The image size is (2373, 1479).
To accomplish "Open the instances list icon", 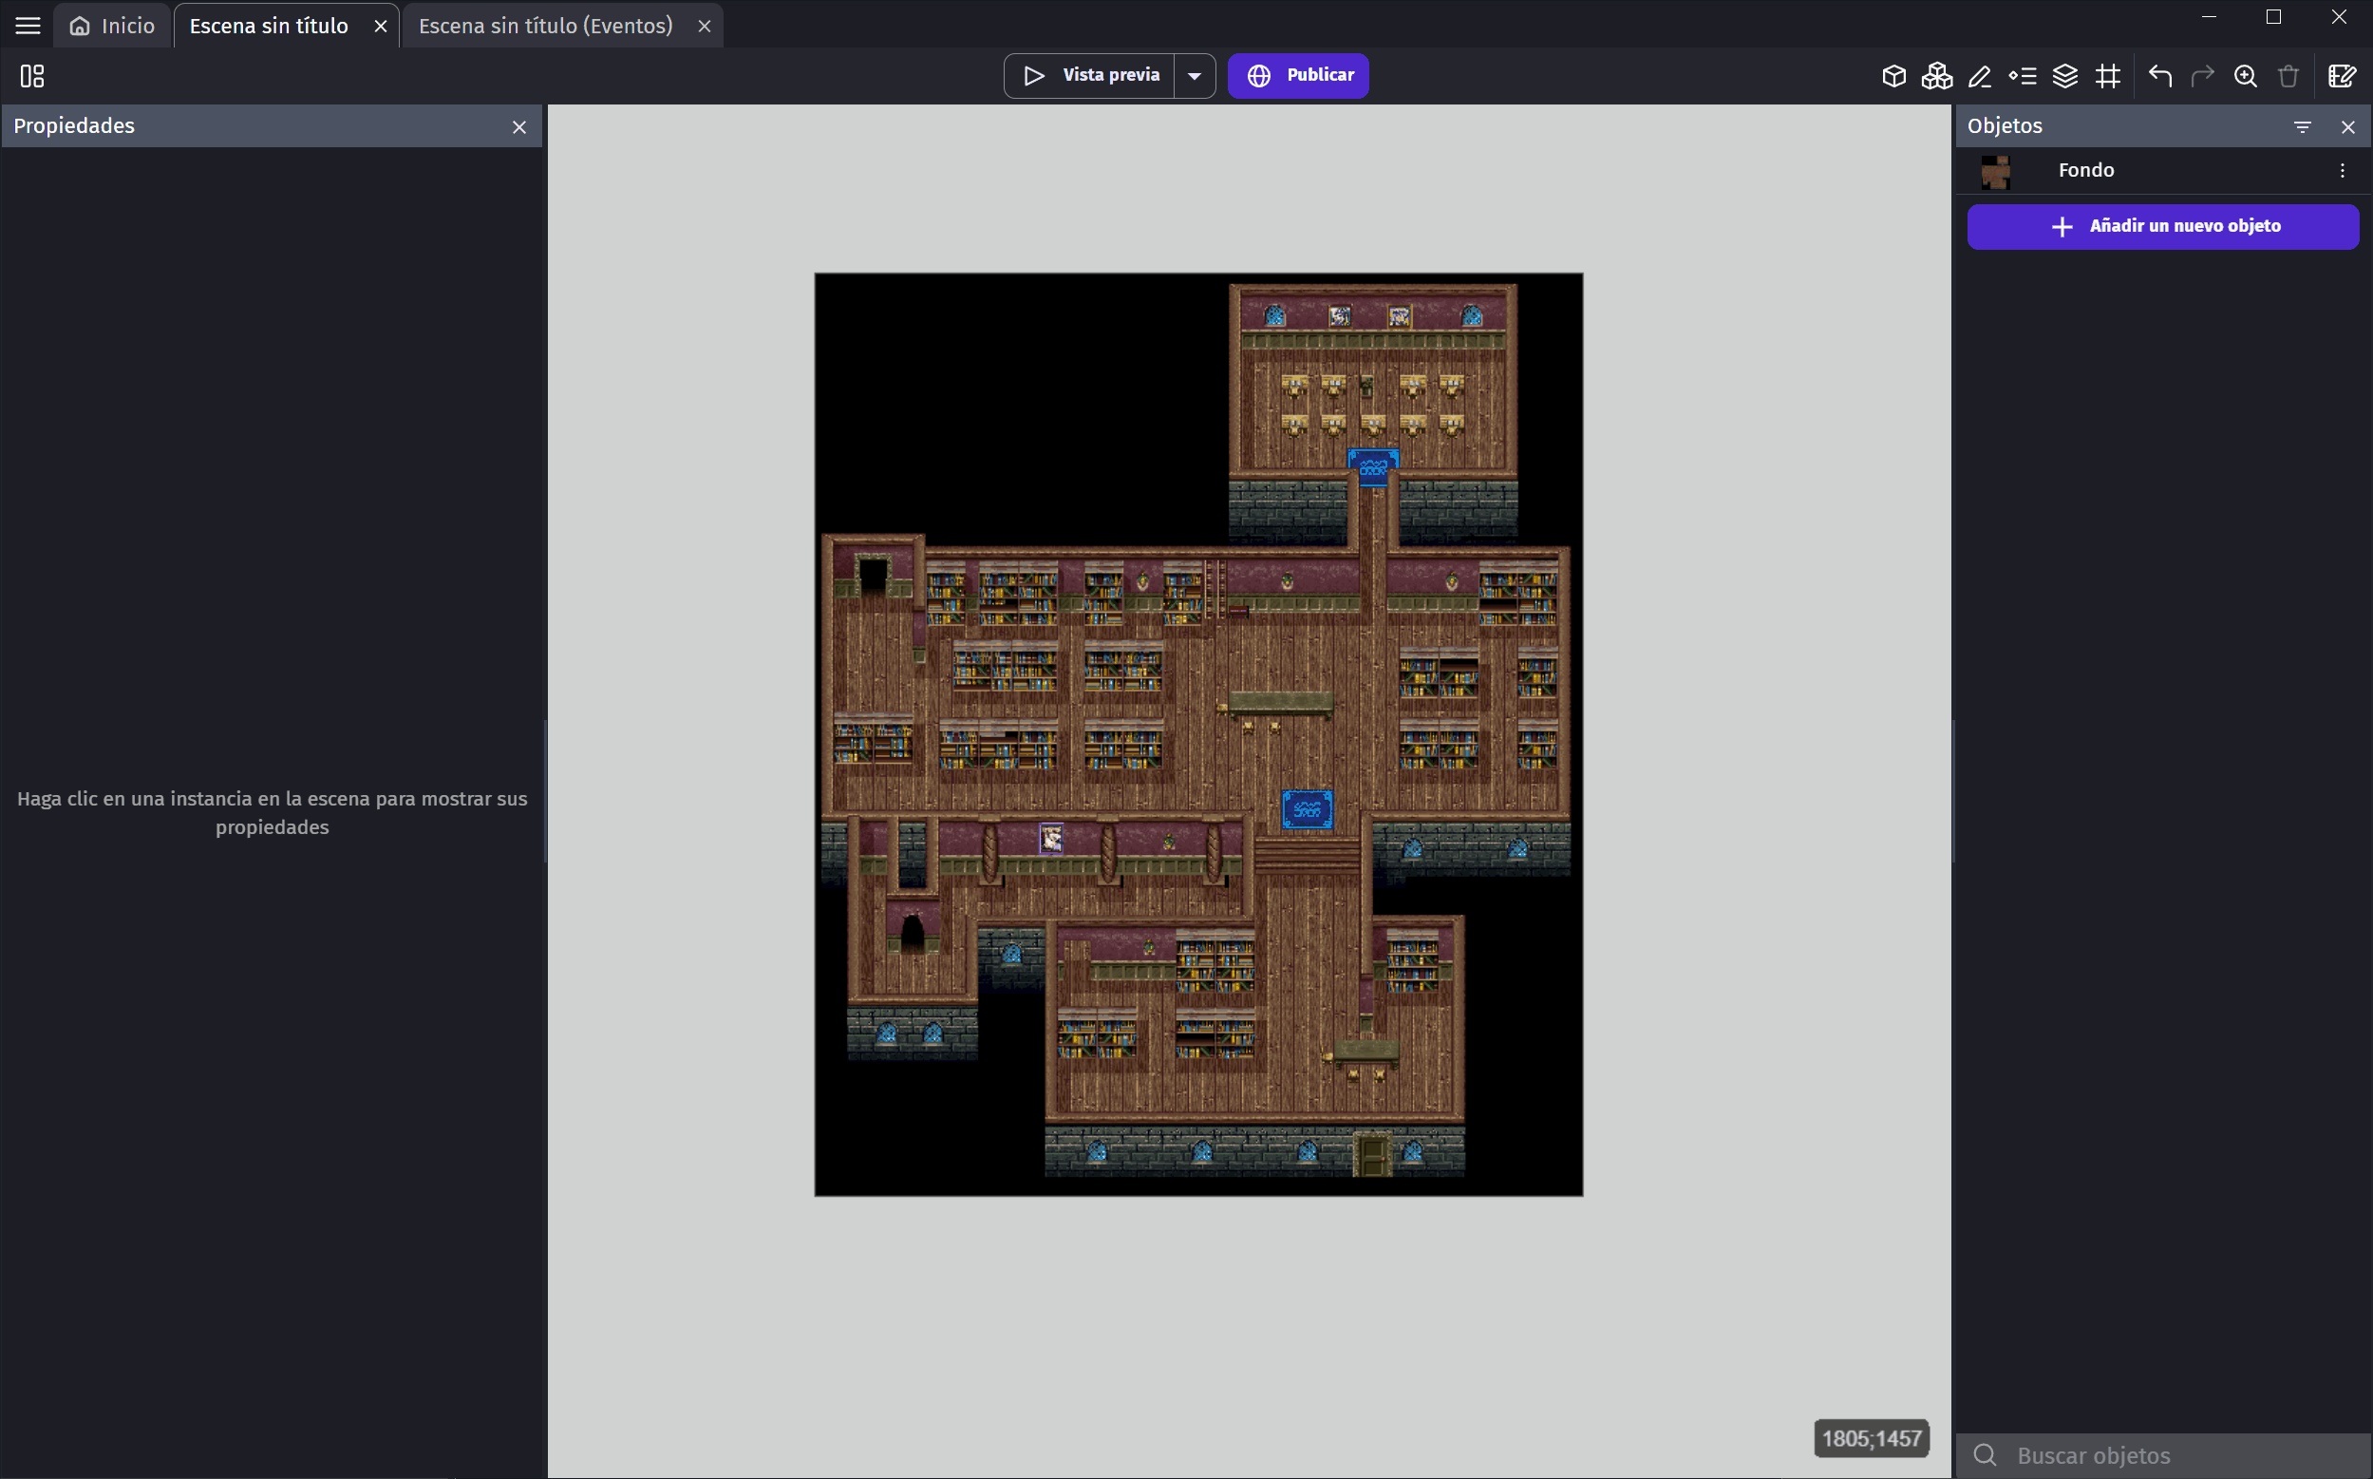I will click(2023, 75).
